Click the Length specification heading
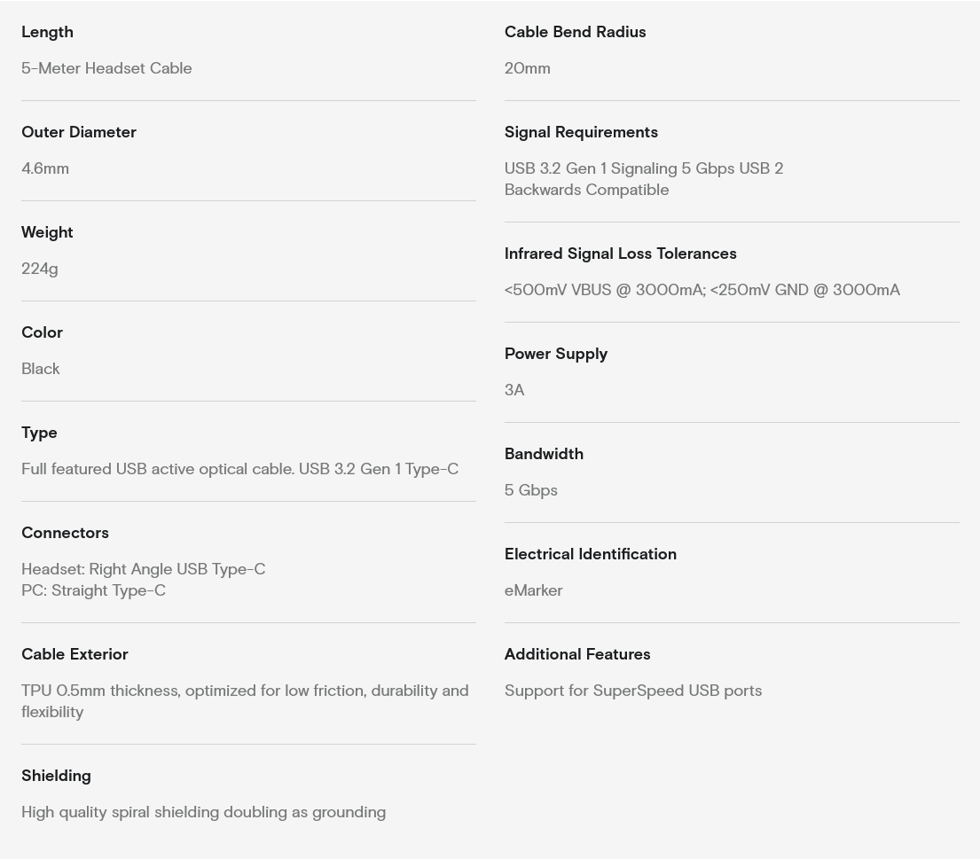The image size is (980, 859). [47, 32]
